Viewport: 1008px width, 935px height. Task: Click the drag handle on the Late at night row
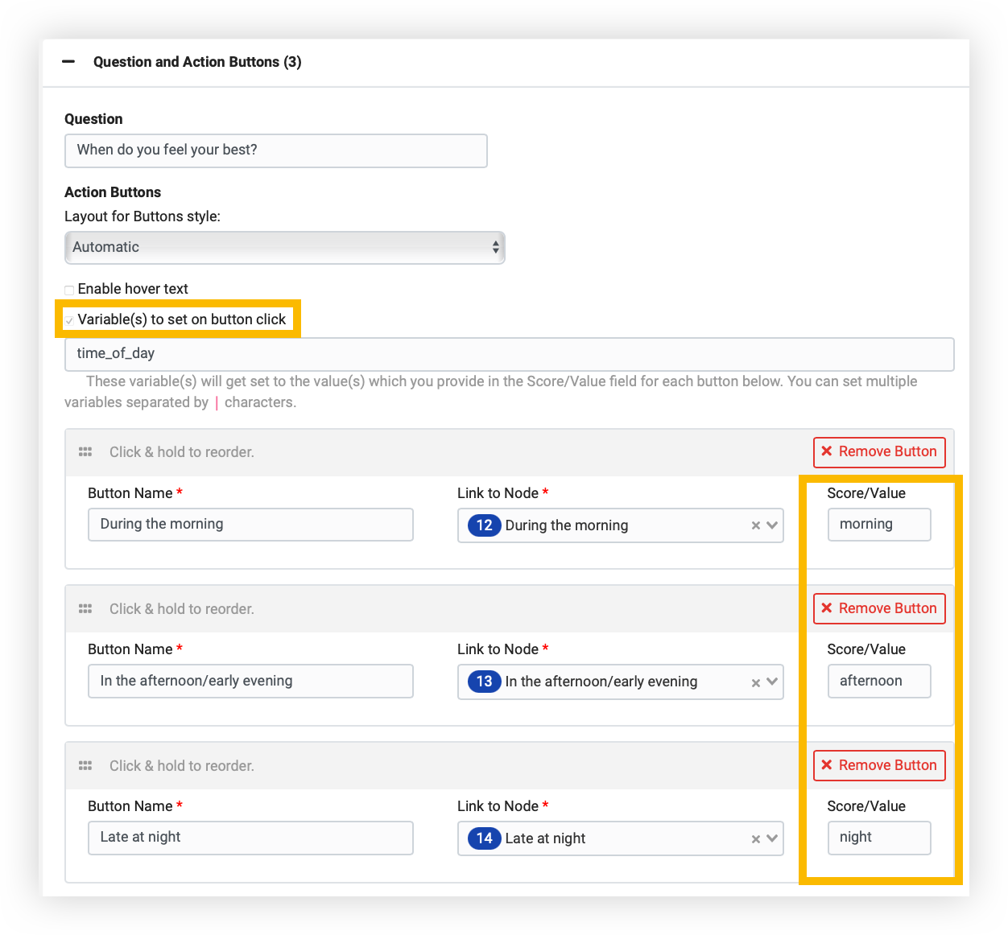point(85,765)
